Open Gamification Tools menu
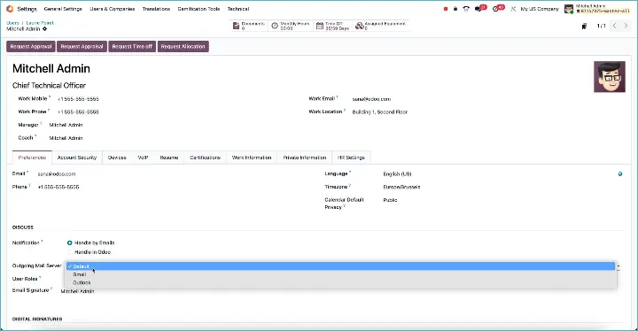 (x=198, y=9)
